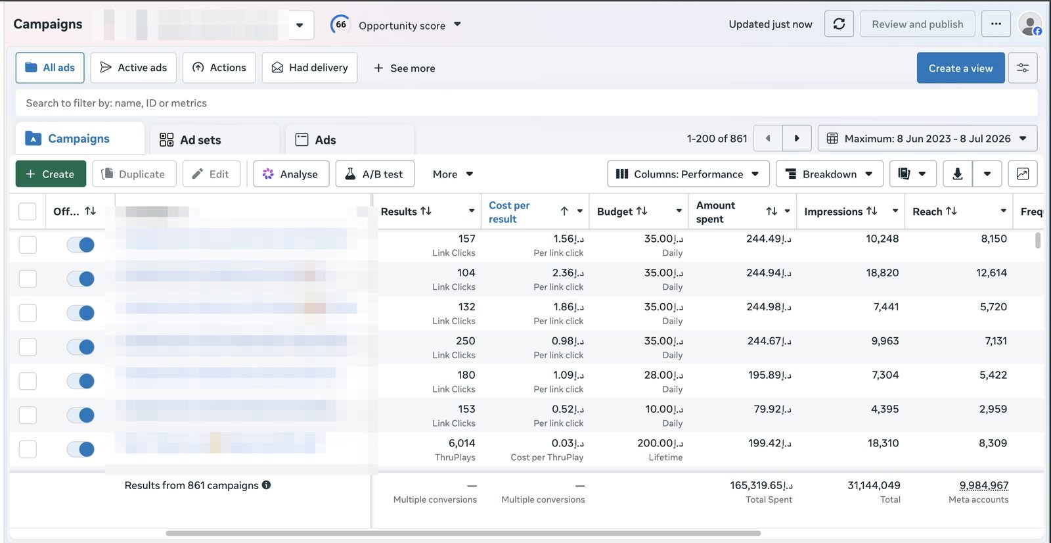Go to previous page of campaigns

pyautogui.click(x=768, y=138)
